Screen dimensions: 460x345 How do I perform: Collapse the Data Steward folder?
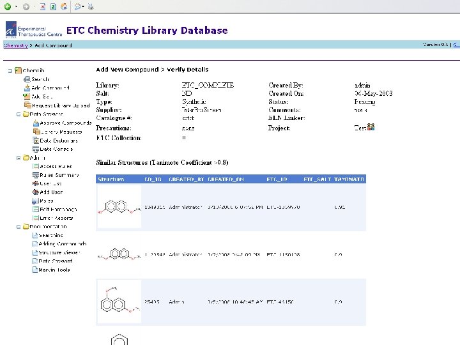tap(19, 114)
